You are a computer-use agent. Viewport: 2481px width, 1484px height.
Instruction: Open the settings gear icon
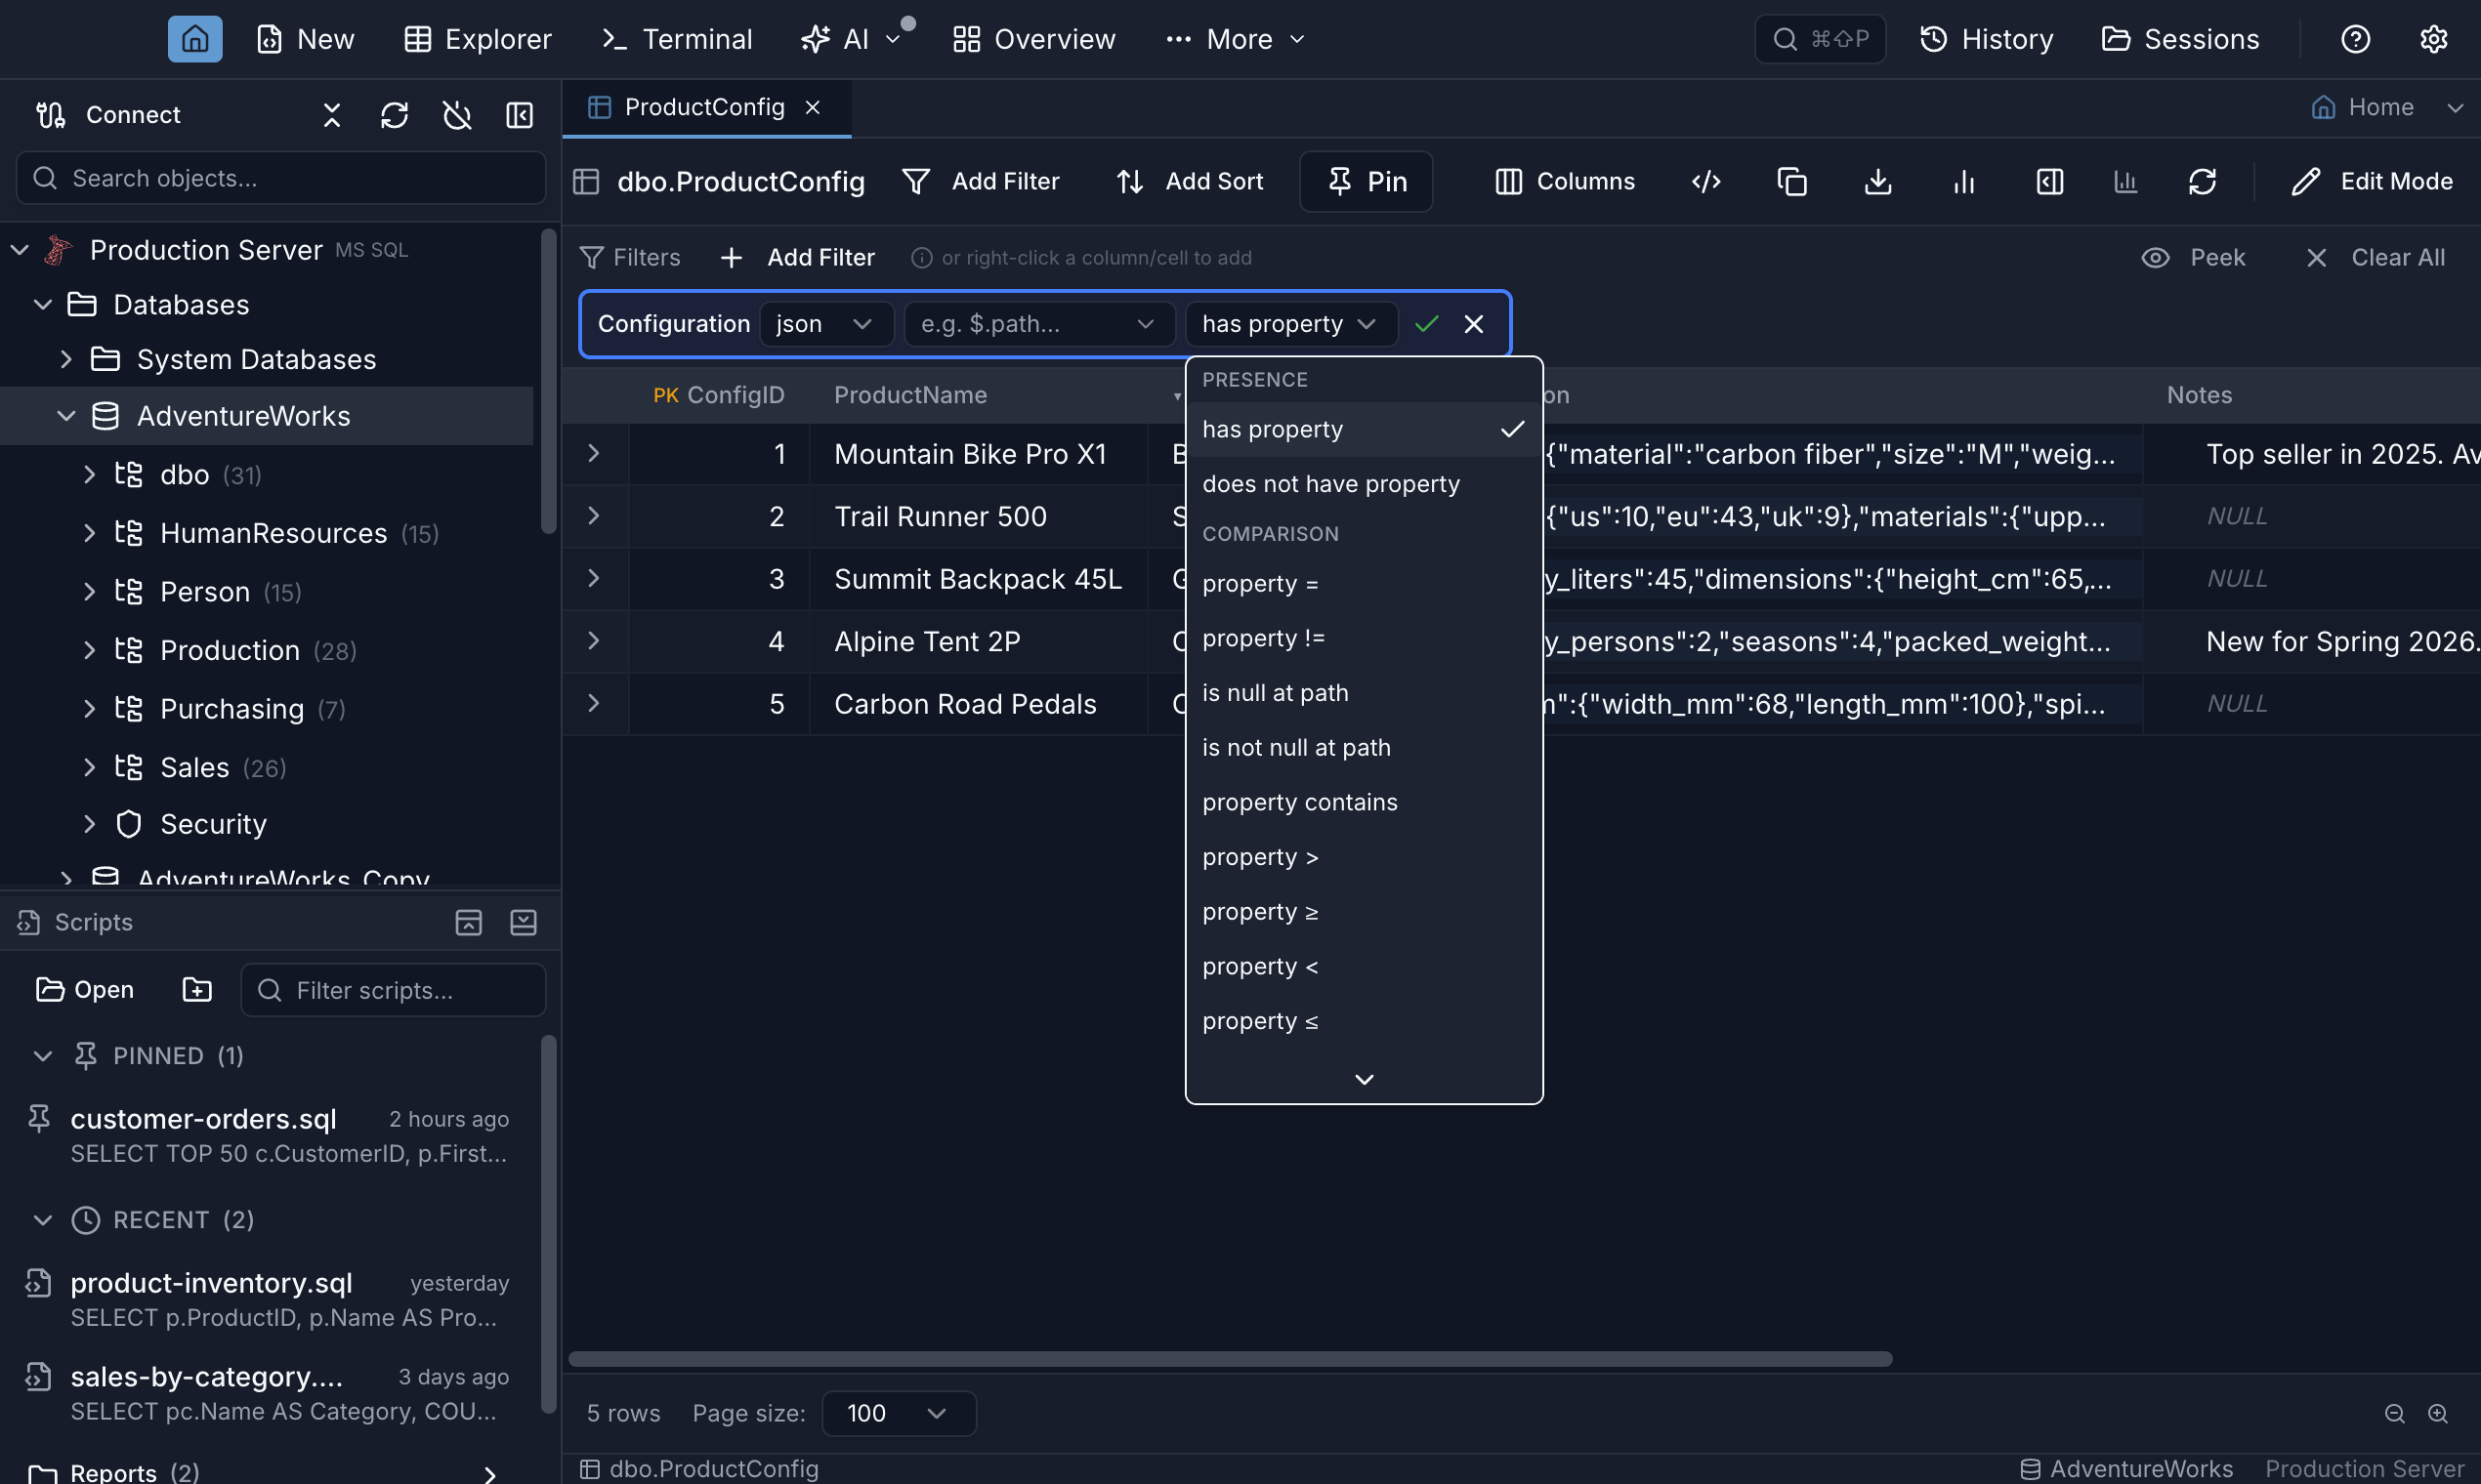click(2433, 39)
